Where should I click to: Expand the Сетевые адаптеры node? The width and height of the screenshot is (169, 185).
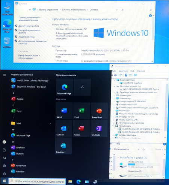(113, 135)
